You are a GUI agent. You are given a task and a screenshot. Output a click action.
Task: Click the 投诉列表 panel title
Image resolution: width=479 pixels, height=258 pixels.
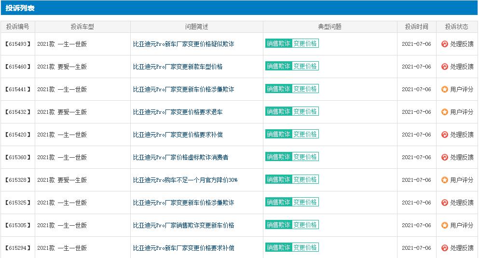[20, 8]
